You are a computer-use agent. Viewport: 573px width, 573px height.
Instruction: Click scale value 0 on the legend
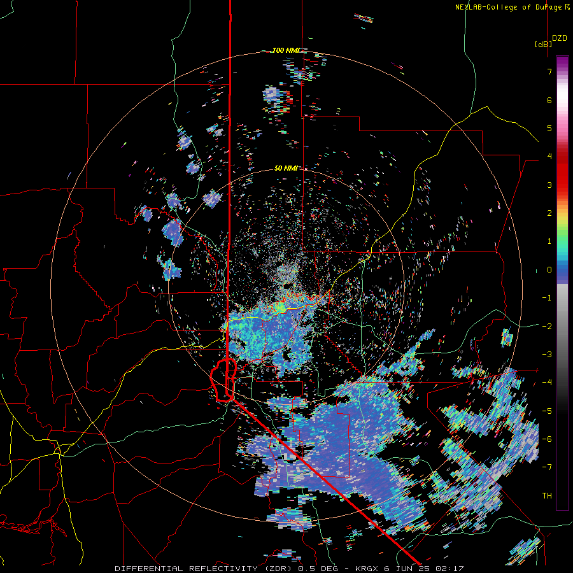click(x=549, y=270)
